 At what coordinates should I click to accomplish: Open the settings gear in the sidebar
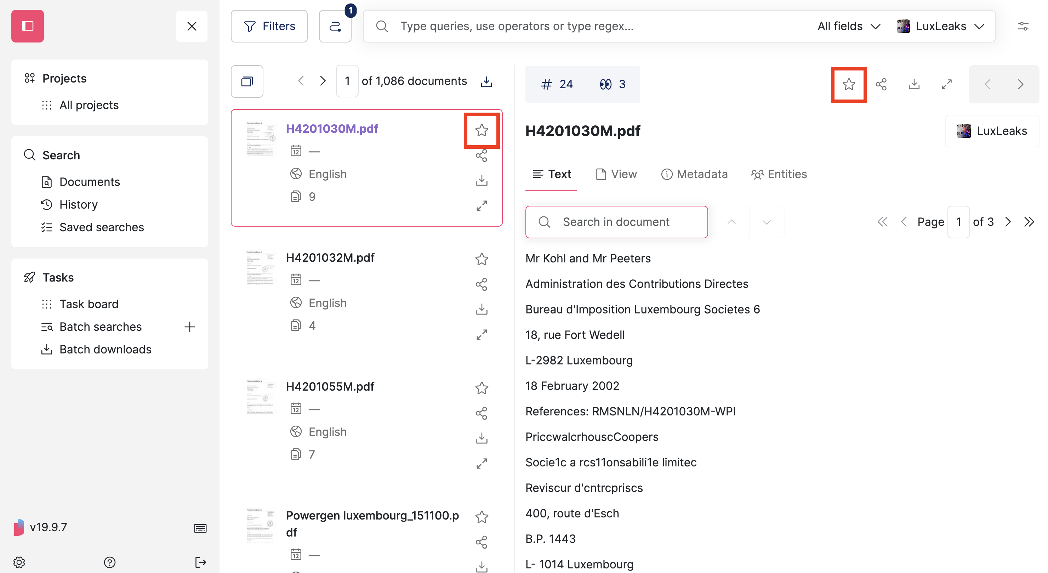pos(19,562)
